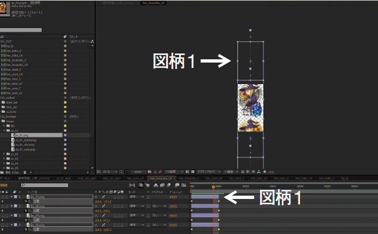378x234 pixels.
Task: Click the current time display in the viewer
Action: 138,172
